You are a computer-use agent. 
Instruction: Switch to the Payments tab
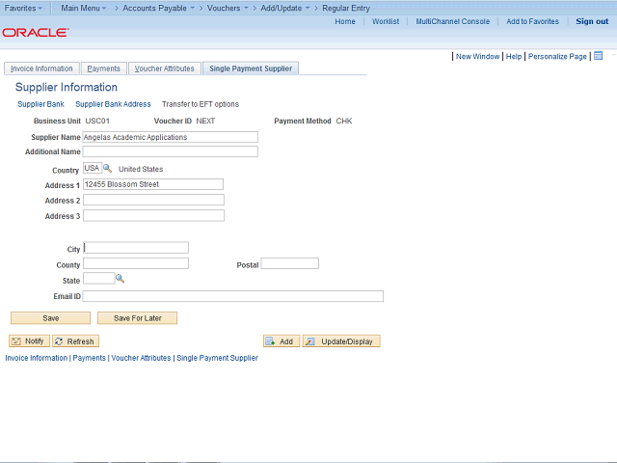coord(103,68)
